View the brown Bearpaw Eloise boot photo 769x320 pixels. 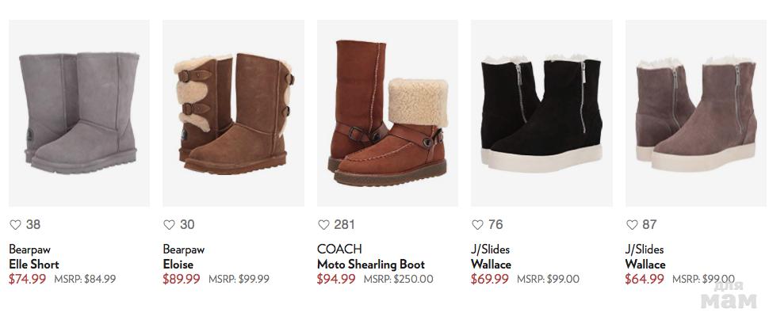coord(233,113)
